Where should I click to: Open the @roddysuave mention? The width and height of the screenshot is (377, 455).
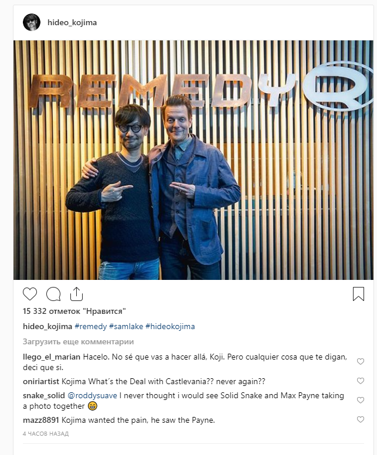coord(93,395)
